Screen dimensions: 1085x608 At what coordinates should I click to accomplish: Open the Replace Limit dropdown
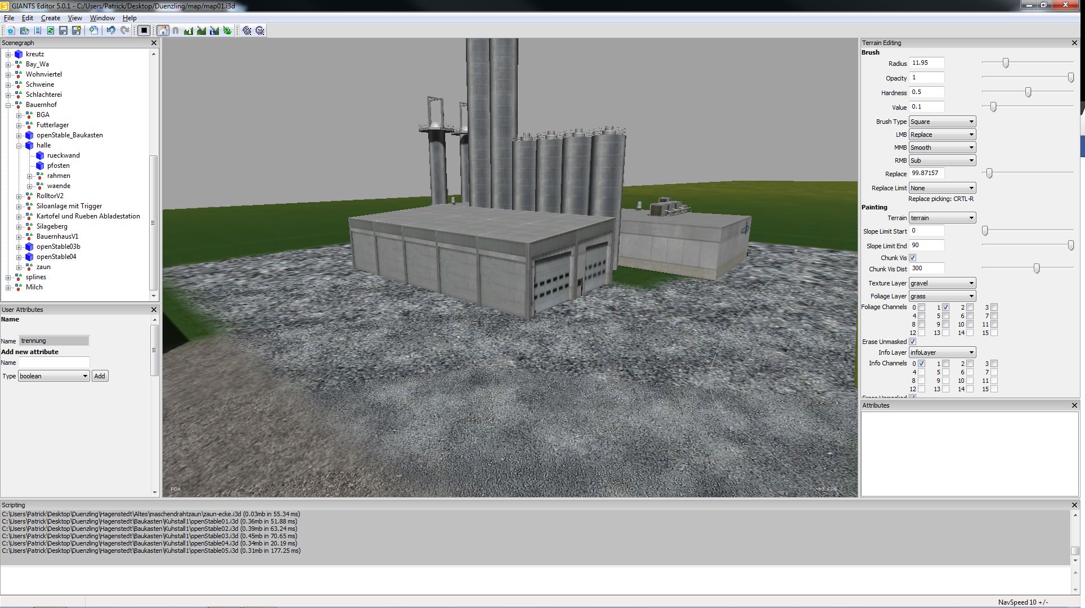point(942,188)
